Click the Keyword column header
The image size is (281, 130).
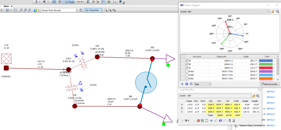[x=197, y=57]
